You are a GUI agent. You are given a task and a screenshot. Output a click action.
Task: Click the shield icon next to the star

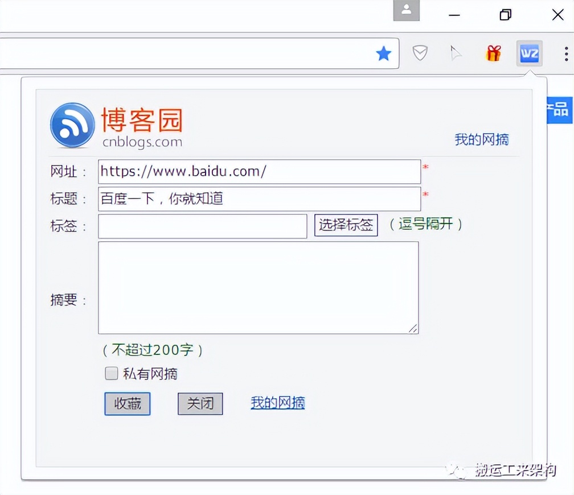[x=420, y=53]
